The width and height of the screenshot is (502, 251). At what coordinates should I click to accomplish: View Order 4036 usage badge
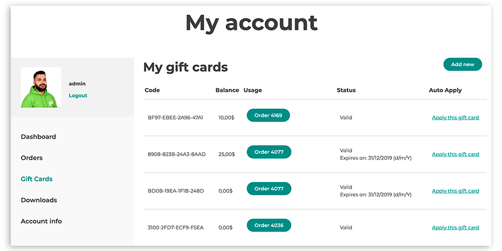click(269, 225)
